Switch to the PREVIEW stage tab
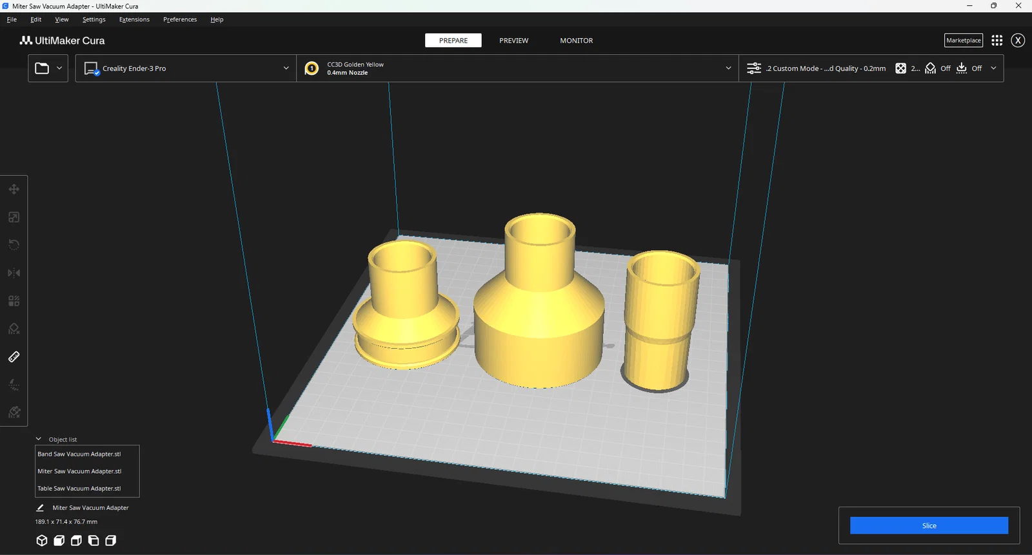This screenshot has width=1032, height=555. pos(513,41)
